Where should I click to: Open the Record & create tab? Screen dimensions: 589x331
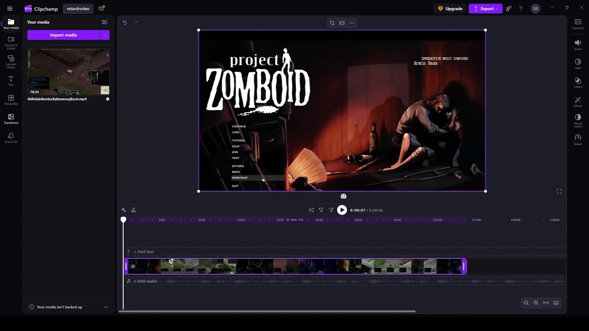(x=11, y=43)
